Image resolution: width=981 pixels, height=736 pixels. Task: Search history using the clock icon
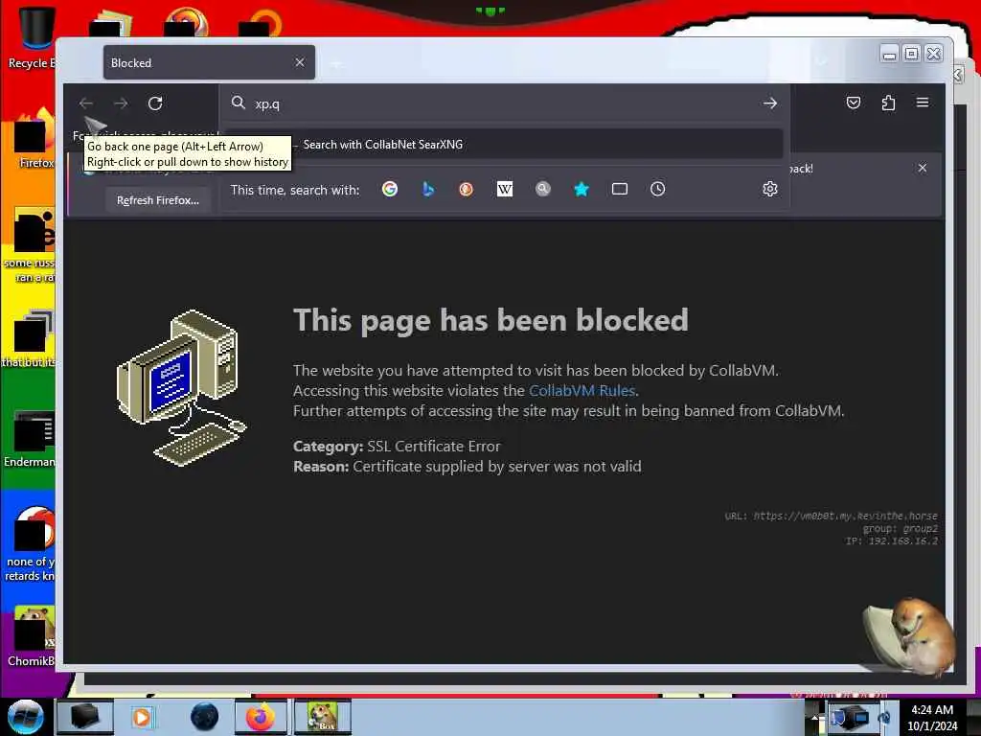click(x=657, y=189)
